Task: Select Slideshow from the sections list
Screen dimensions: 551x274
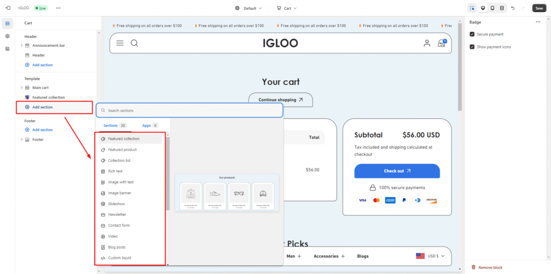Action: (x=117, y=204)
